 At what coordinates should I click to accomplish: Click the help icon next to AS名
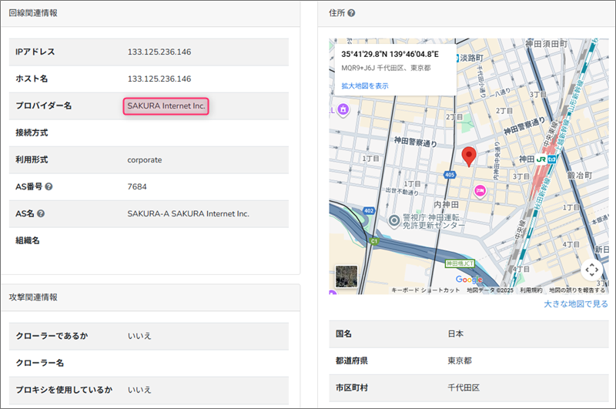pos(41,213)
